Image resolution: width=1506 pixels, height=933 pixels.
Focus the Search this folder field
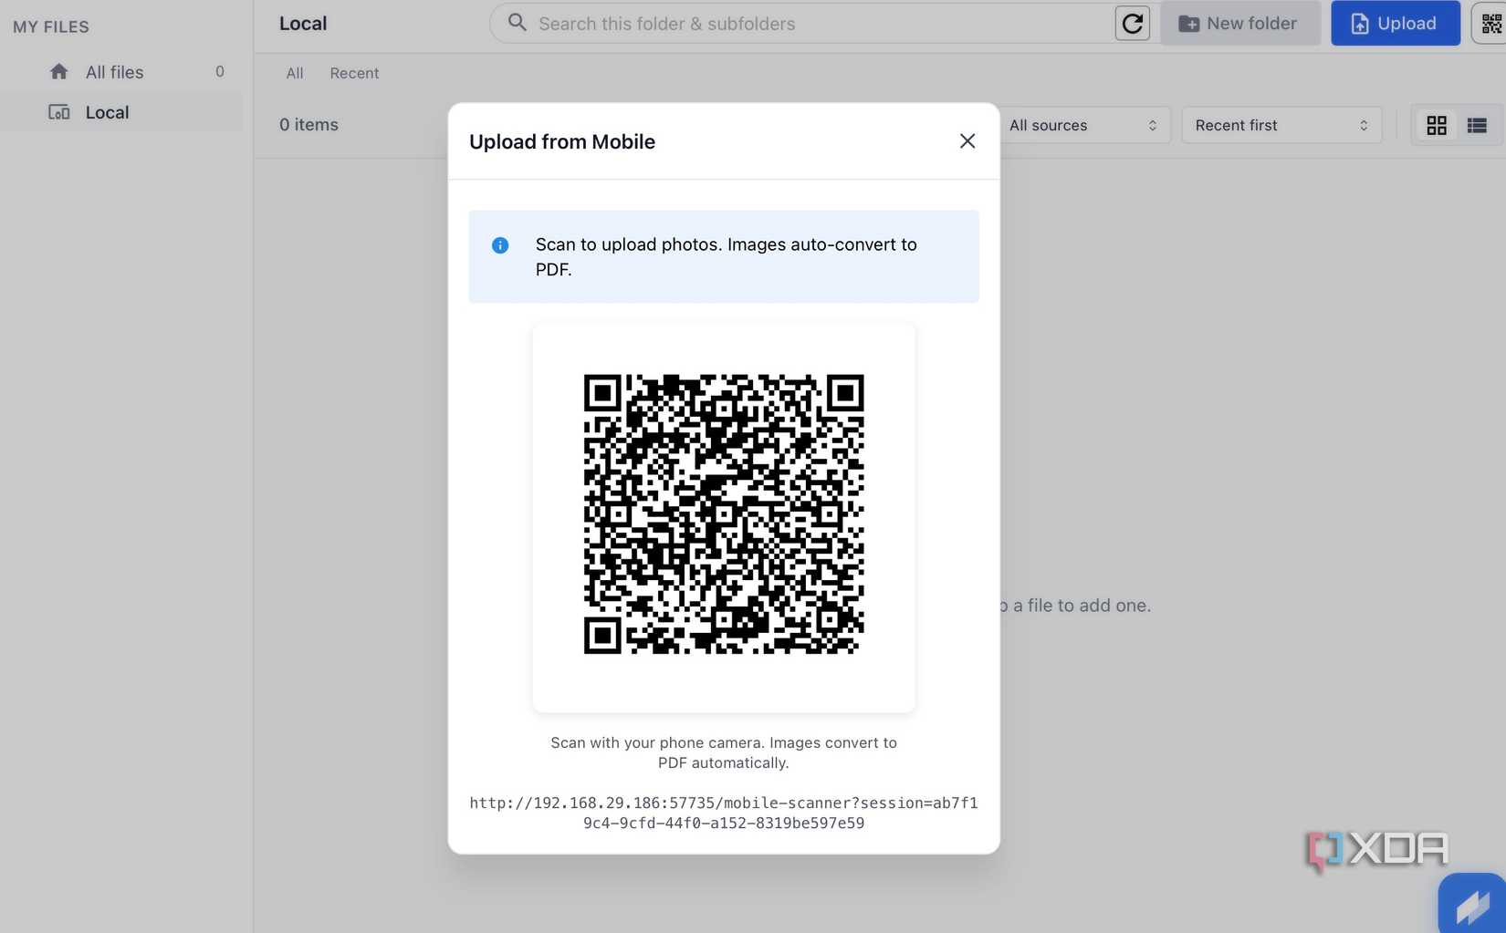pyautogui.click(x=801, y=24)
